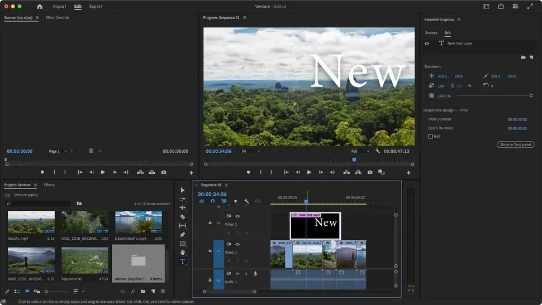Open the Full playback resolution dropdown
The width and height of the screenshot is (542, 305).
click(x=360, y=151)
